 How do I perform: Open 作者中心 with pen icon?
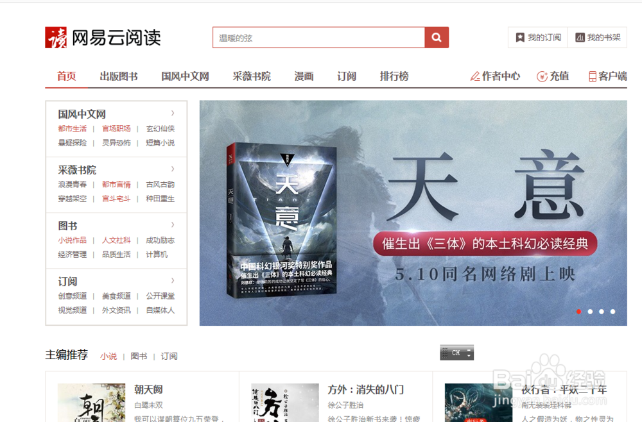tap(495, 76)
